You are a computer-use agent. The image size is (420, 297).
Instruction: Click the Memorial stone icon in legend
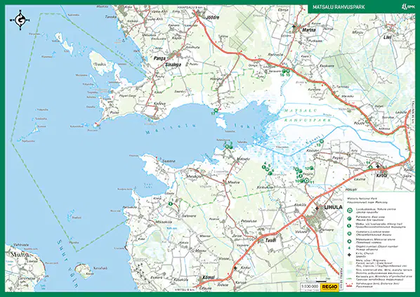point(349,241)
